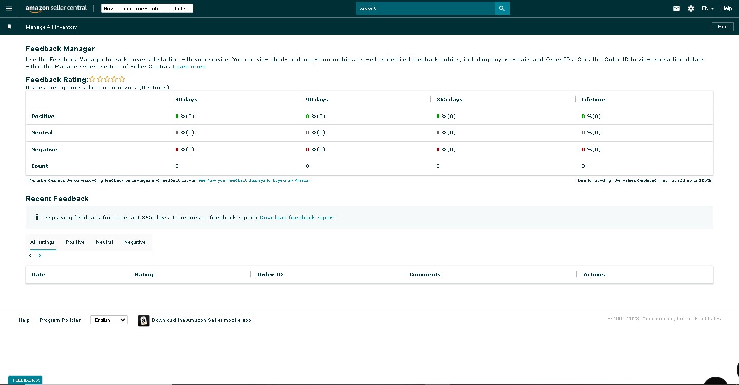Click the feedback rating stars

[107, 79]
